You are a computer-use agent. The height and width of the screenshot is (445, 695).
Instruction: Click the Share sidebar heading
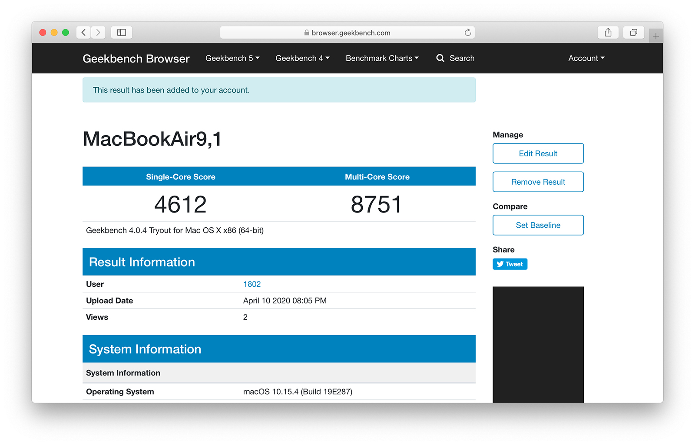pos(503,250)
